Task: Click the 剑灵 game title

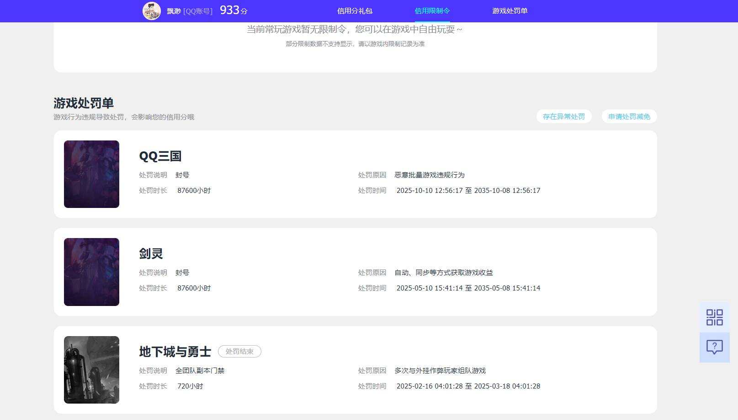Action: tap(151, 254)
